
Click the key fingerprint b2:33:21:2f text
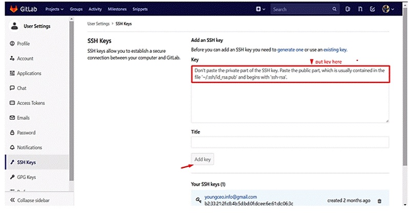249,203
